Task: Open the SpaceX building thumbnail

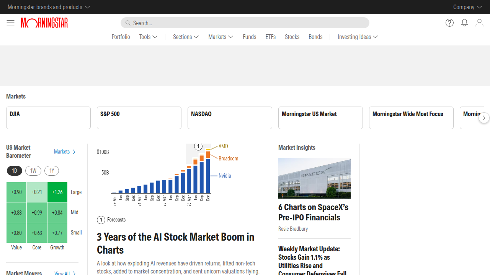Action: [x=314, y=178]
